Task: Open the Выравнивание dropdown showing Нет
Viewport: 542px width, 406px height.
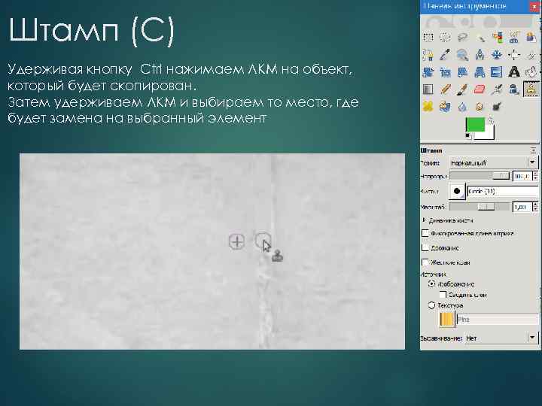Action: click(500, 338)
